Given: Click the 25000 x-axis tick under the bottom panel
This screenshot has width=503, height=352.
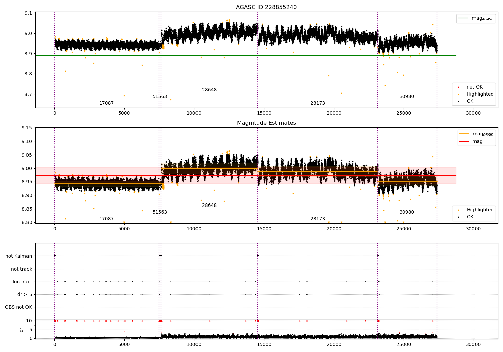Looking at the screenshot, I should coord(403,344).
